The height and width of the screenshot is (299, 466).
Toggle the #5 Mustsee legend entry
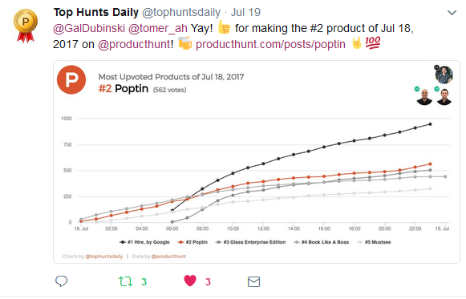point(374,242)
